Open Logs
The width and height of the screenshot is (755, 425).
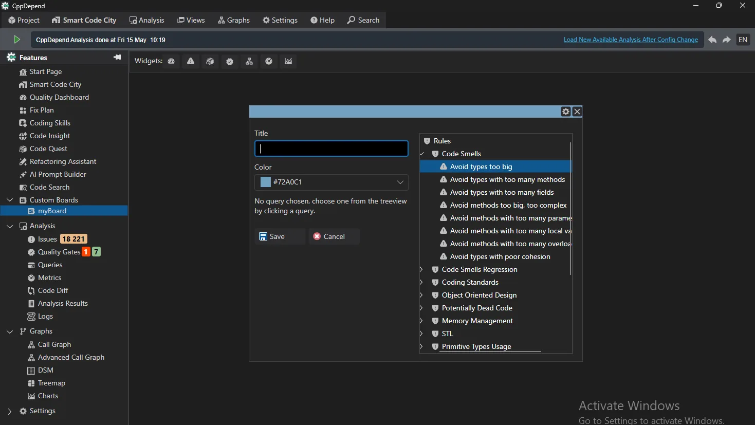45,316
